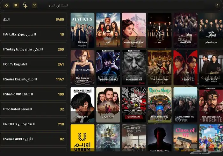This screenshot has width=223, height=156.
Task: Open the Ar عربي يعرض حاليا category
Action: click(x=33, y=34)
